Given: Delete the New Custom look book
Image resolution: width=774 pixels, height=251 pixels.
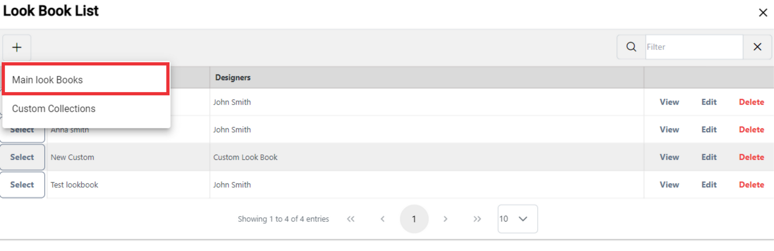Looking at the screenshot, I should tap(751, 157).
